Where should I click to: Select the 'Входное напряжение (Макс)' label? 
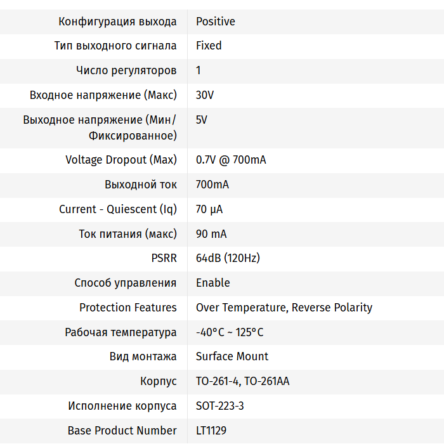(103, 95)
